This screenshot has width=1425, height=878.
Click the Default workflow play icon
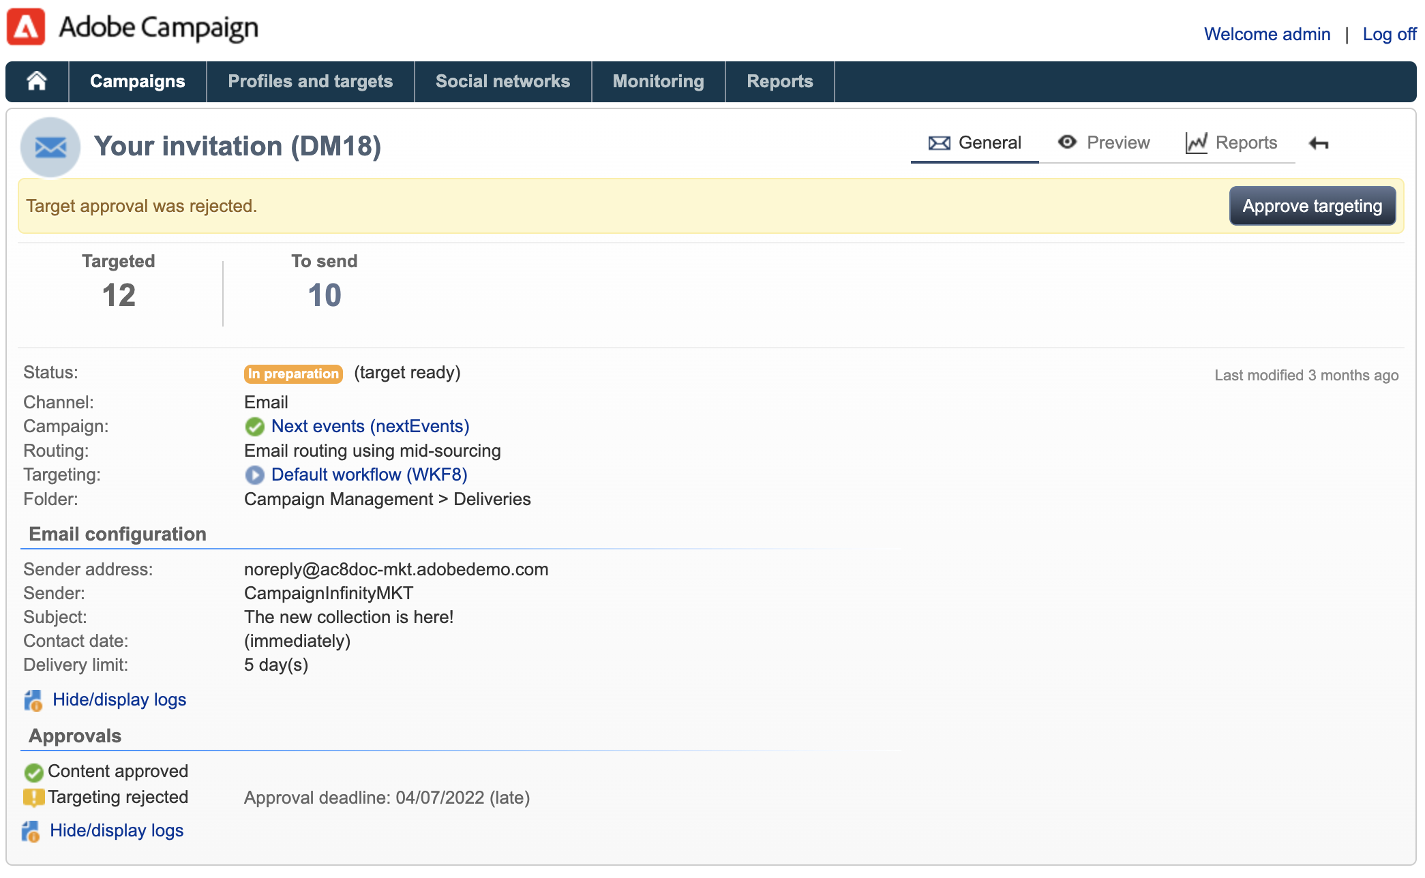pos(254,474)
